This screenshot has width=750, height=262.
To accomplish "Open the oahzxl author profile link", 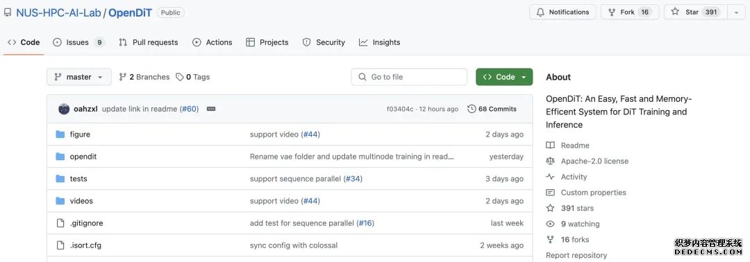I will pos(85,109).
